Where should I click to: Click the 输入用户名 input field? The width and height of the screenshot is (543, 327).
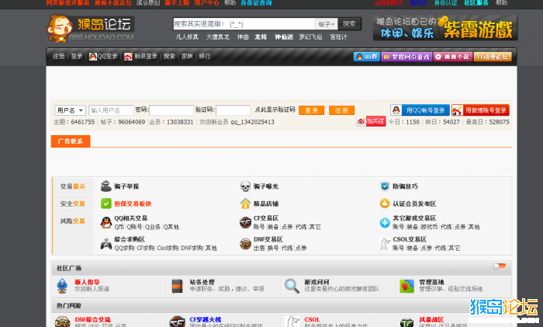pos(111,110)
